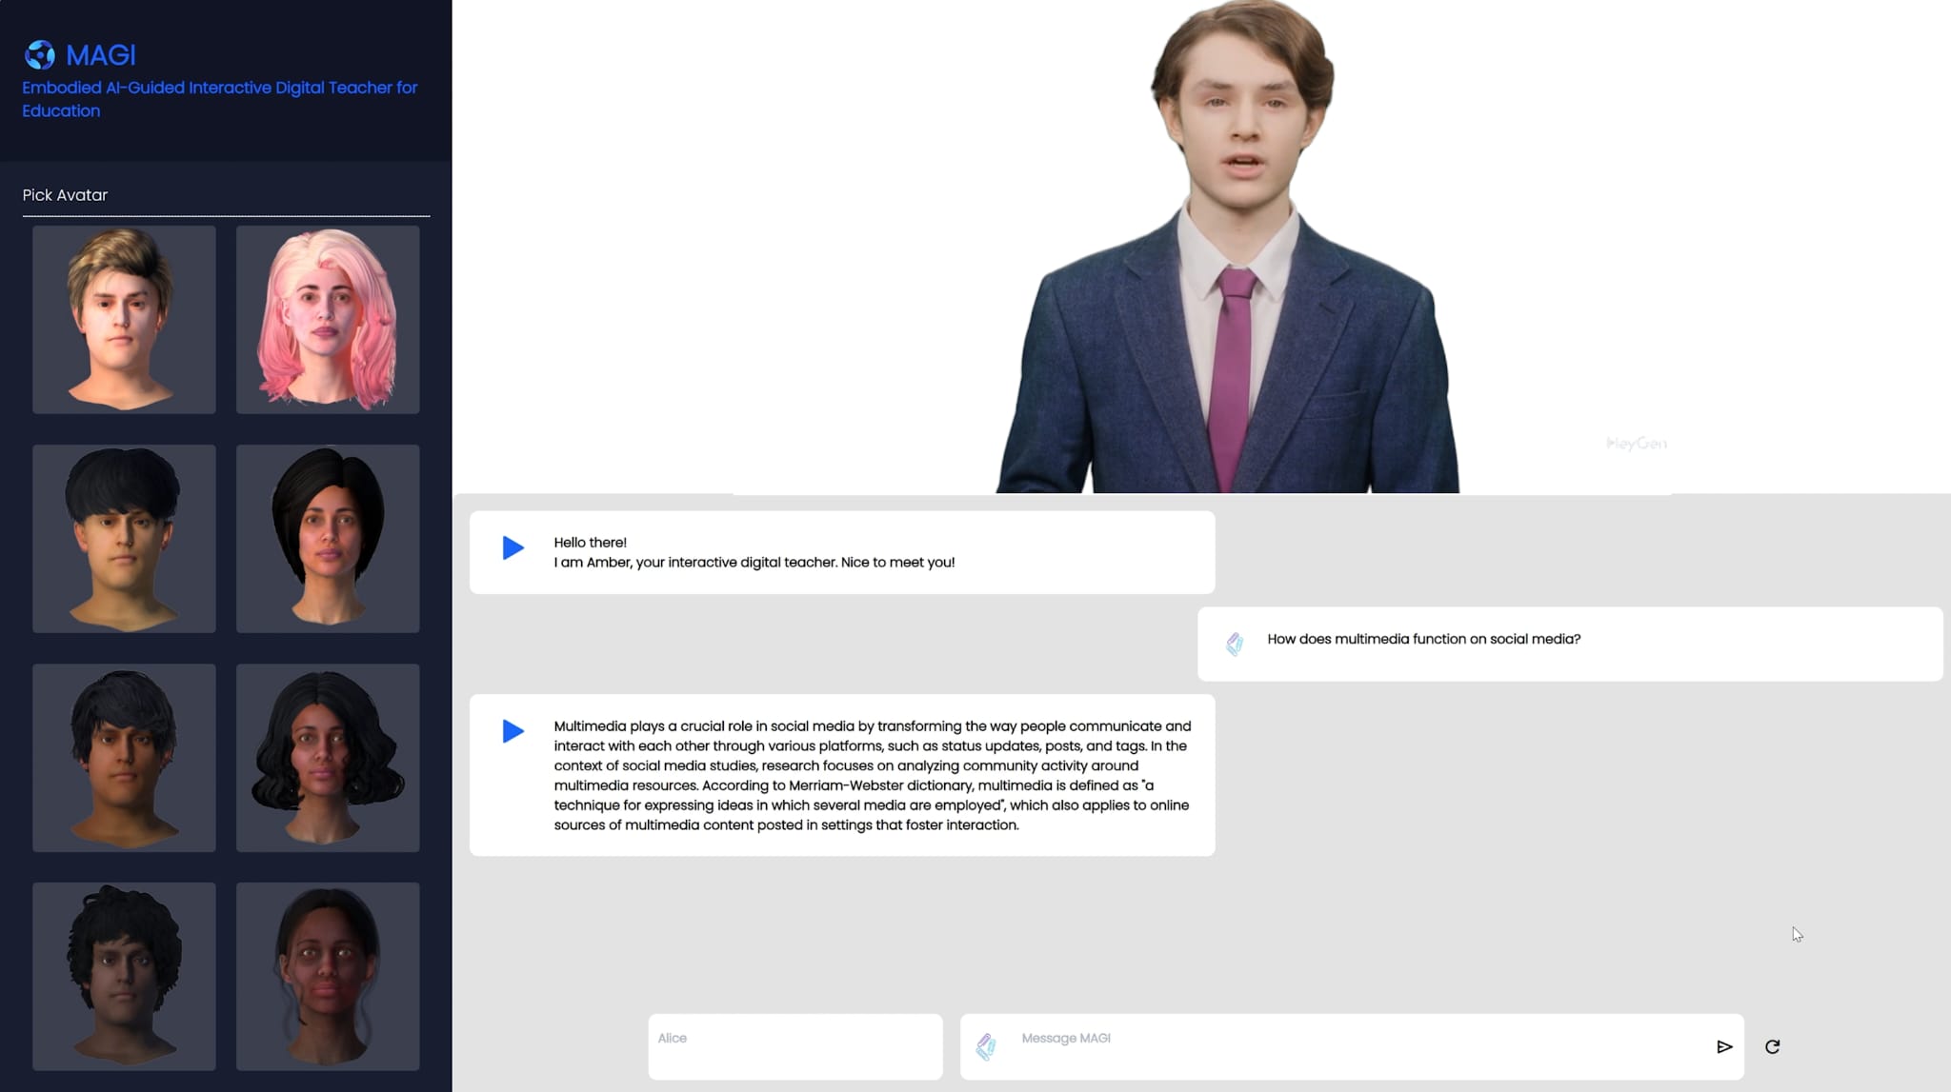
Task: Pick the male avatar with side-swept dark hair
Action: coord(124,757)
